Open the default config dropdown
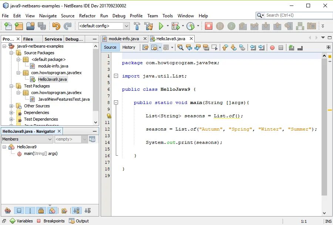 click(x=127, y=26)
